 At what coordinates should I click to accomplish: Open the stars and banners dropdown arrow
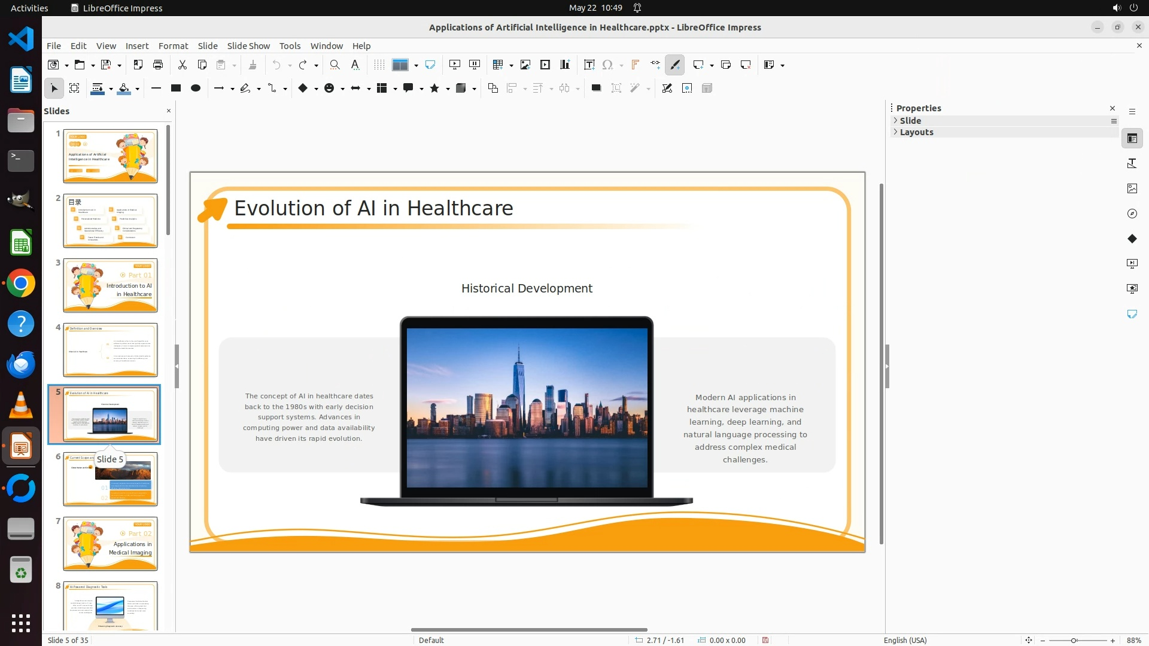coord(448,89)
